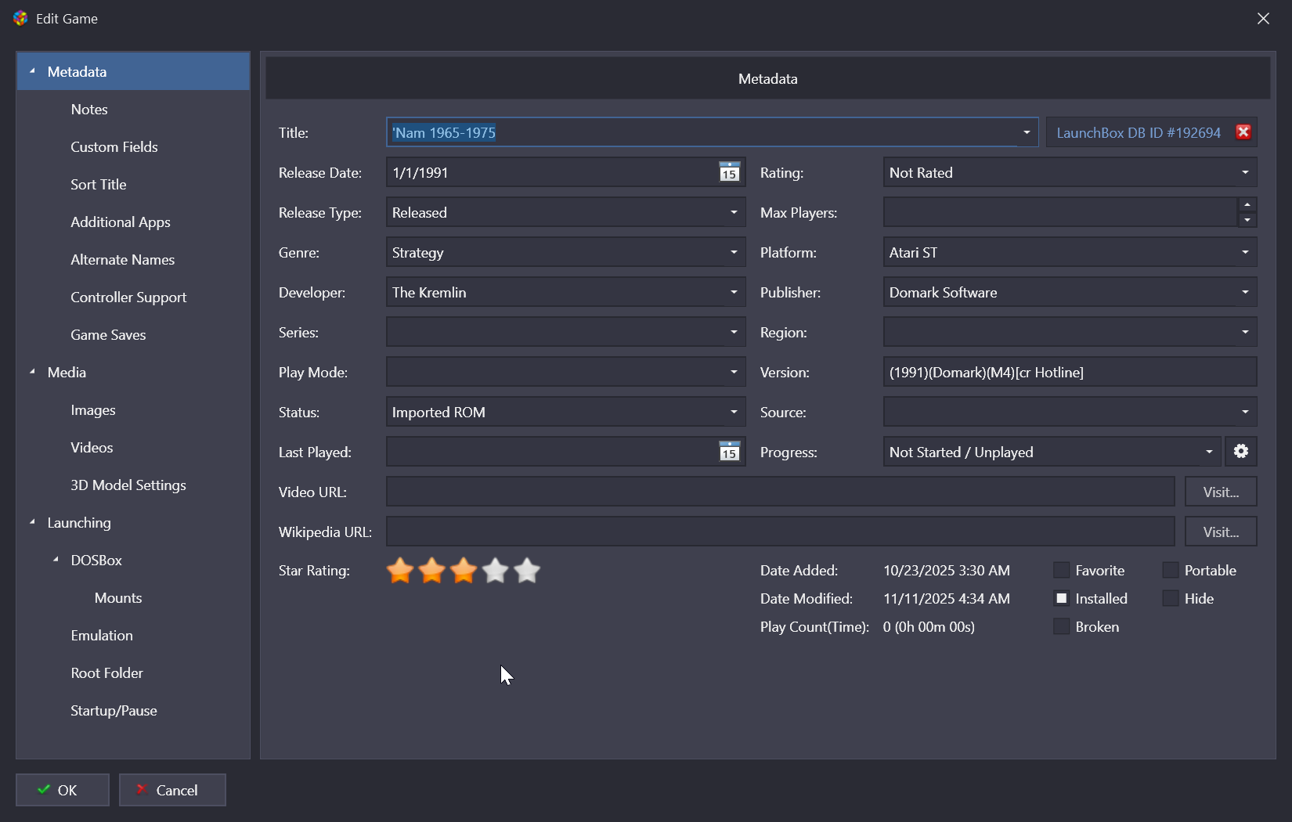This screenshot has height=822, width=1292.
Task: Mark the game as Broken
Action: click(x=1061, y=627)
